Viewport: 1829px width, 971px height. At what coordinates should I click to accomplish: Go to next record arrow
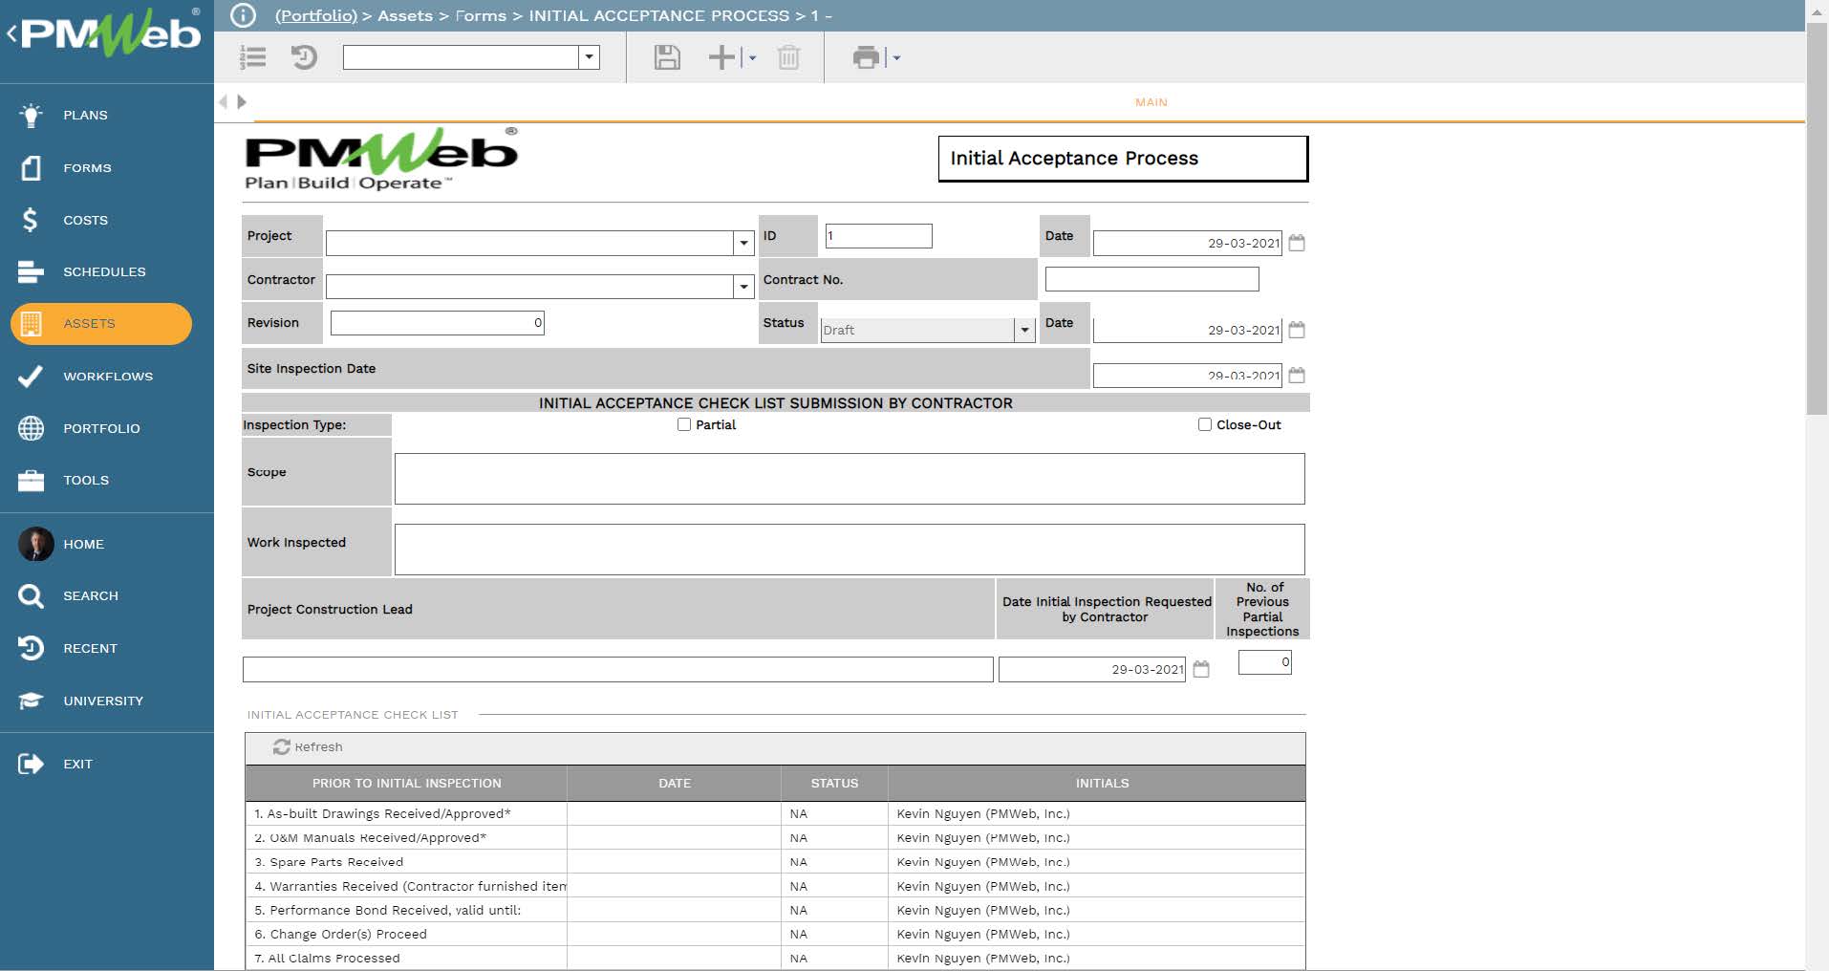point(242,101)
